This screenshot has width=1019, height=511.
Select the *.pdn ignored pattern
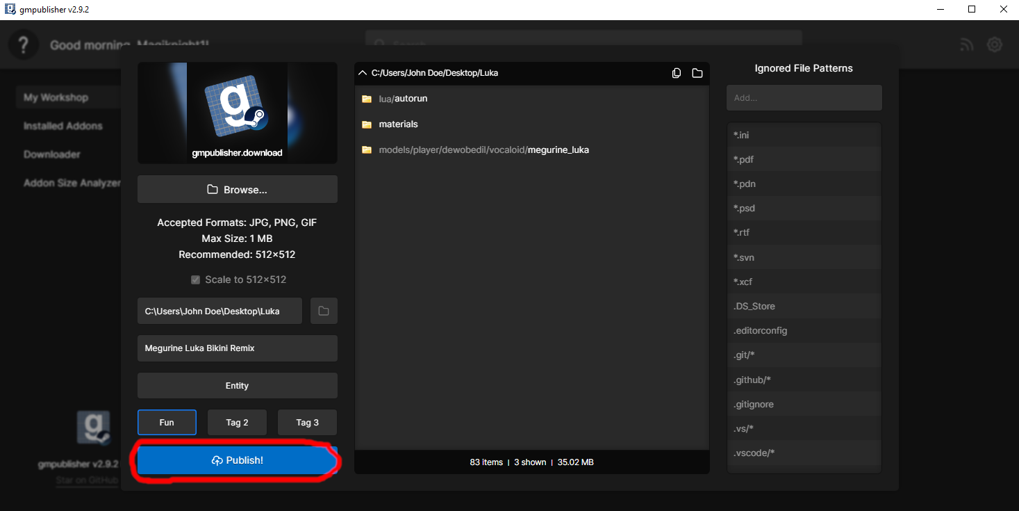point(804,184)
